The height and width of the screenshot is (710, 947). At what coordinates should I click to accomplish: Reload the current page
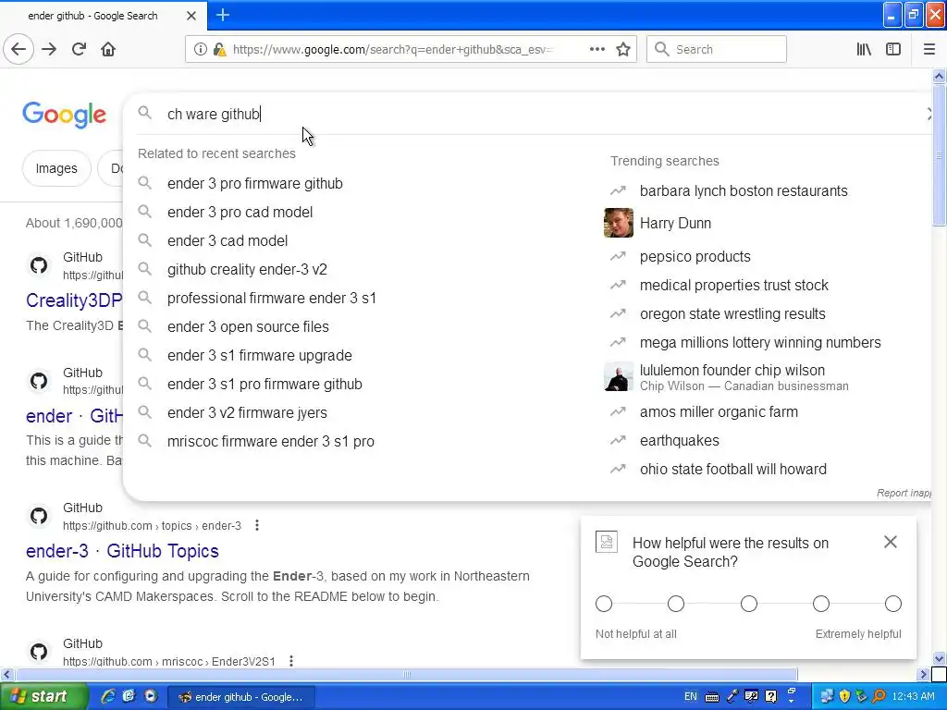pyautogui.click(x=79, y=50)
